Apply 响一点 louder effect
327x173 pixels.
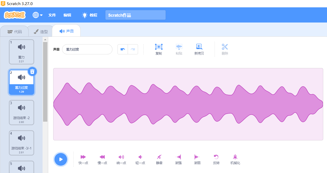point(121,160)
